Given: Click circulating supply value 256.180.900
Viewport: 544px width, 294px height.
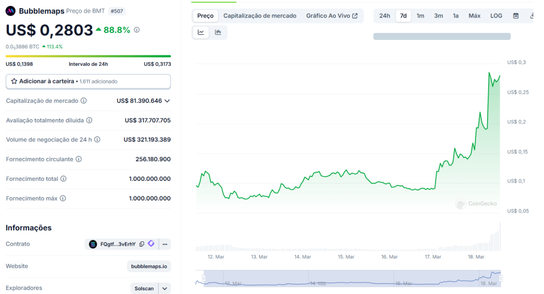Looking at the screenshot, I should [x=153, y=159].
